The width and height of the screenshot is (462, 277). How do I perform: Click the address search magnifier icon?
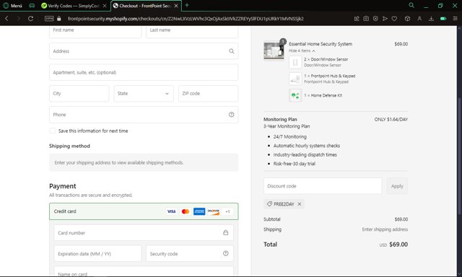[231, 51]
